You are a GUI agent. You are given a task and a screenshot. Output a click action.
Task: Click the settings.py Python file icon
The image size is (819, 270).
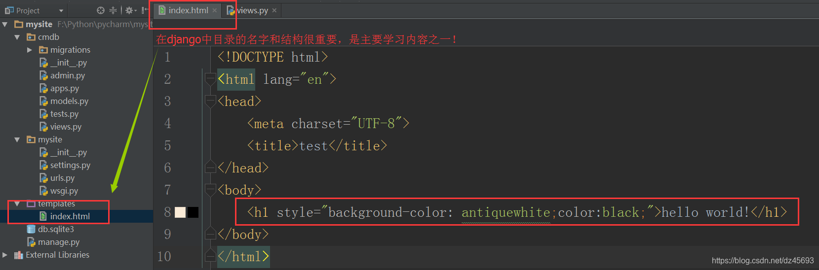click(43, 165)
